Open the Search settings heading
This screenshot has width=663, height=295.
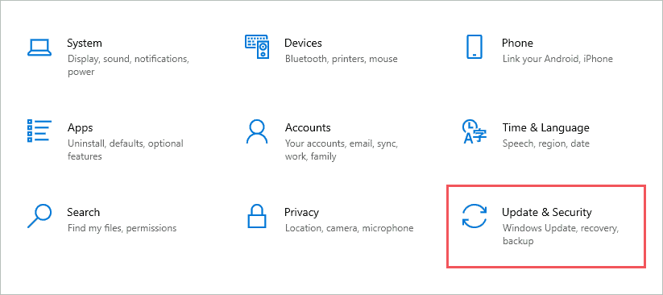pyautogui.click(x=83, y=212)
